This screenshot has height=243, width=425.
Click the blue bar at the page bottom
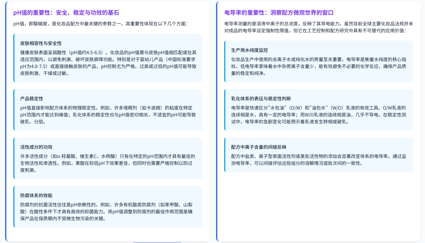(x=157, y=242)
